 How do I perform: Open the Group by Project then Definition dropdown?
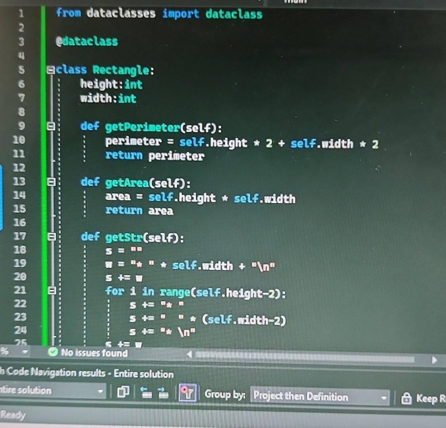(383, 396)
